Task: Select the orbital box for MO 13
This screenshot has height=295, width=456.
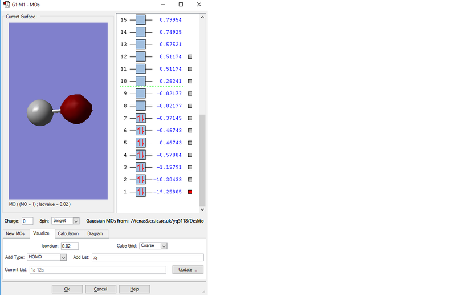Action: click(141, 45)
